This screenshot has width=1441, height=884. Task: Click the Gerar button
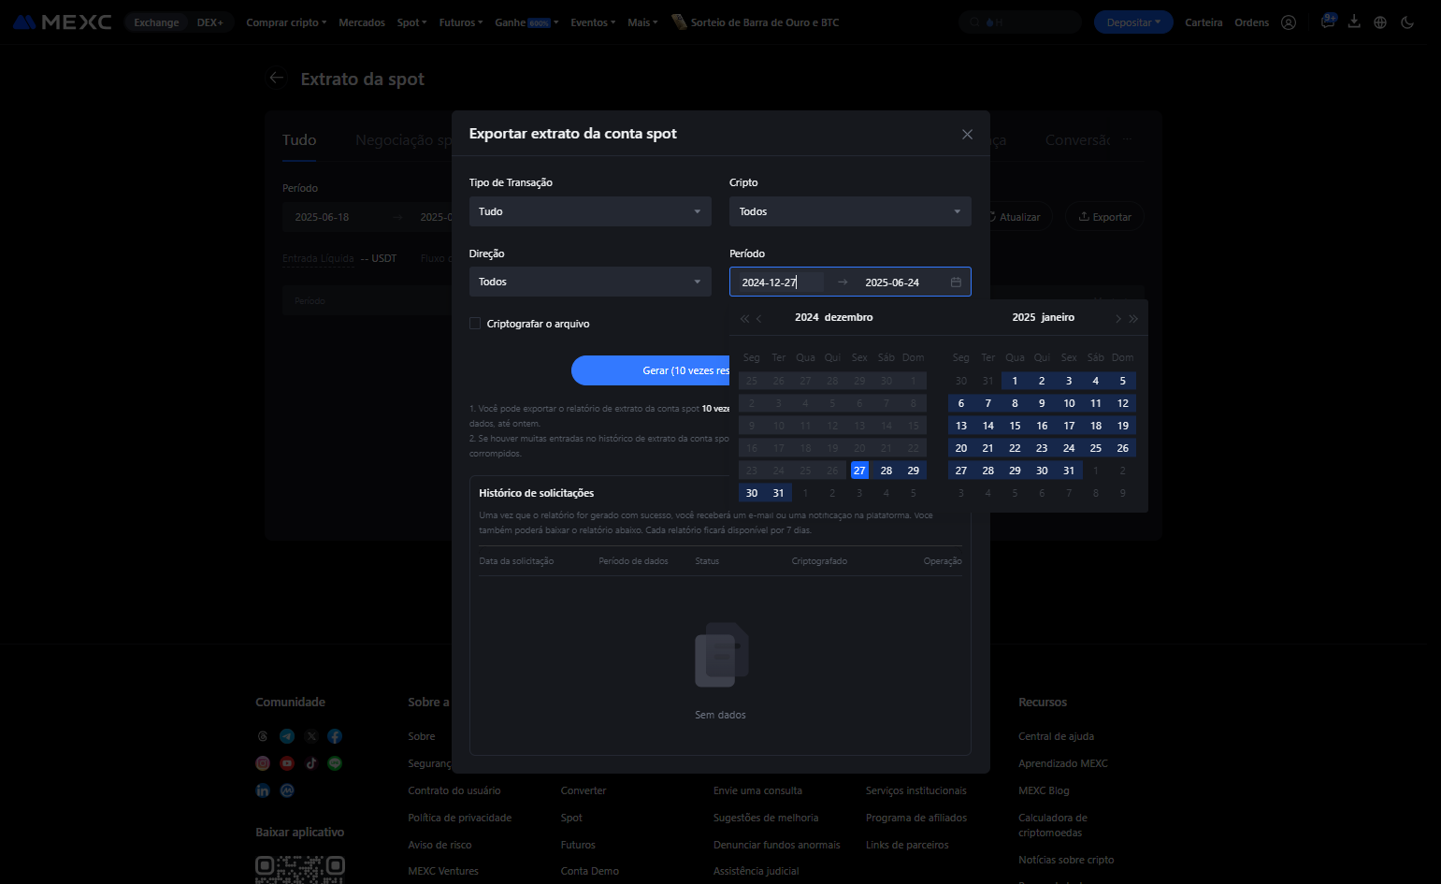[x=651, y=370]
